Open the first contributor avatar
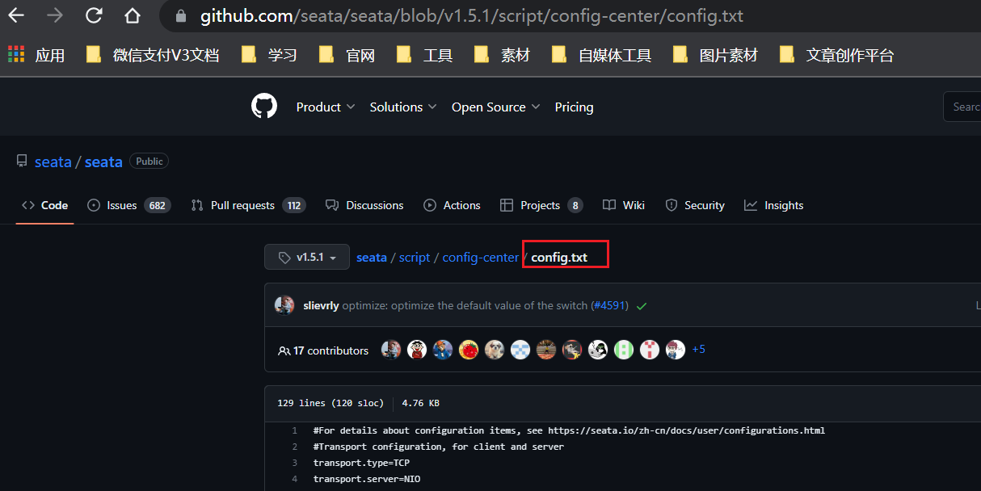981x491 pixels. coord(391,350)
